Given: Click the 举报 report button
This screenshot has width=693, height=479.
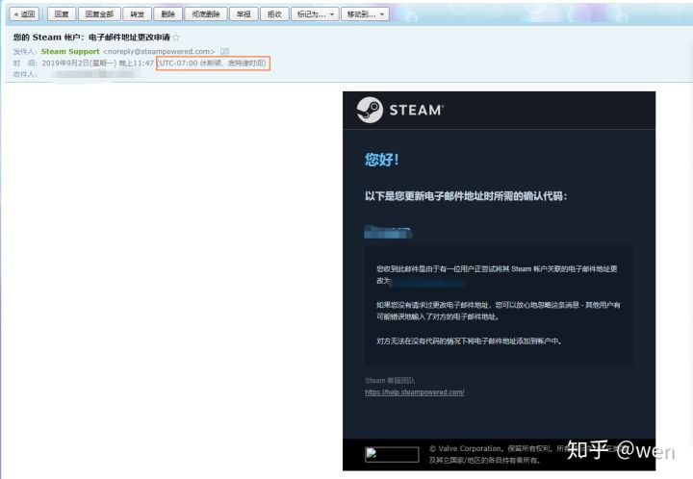Looking at the screenshot, I should pyautogui.click(x=244, y=14).
